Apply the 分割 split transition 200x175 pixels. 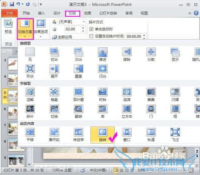pos(151,55)
